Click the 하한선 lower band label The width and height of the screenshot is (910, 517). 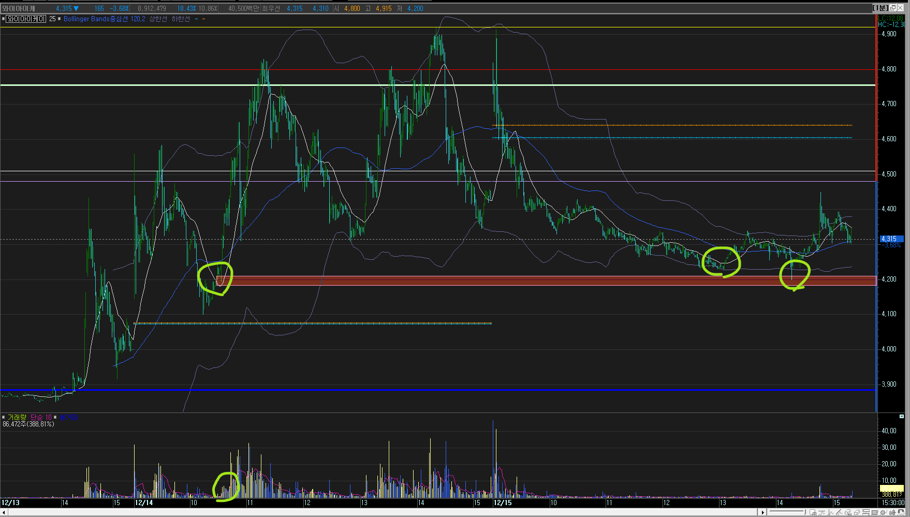point(181,19)
